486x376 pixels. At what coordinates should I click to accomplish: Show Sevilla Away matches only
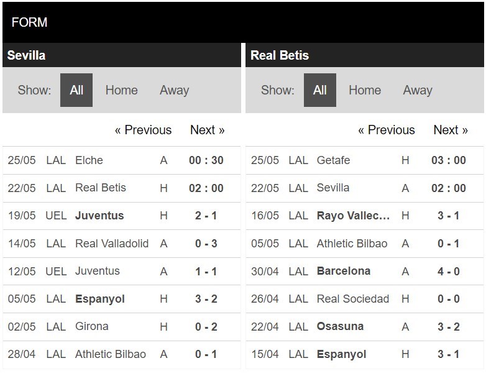(174, 90)
